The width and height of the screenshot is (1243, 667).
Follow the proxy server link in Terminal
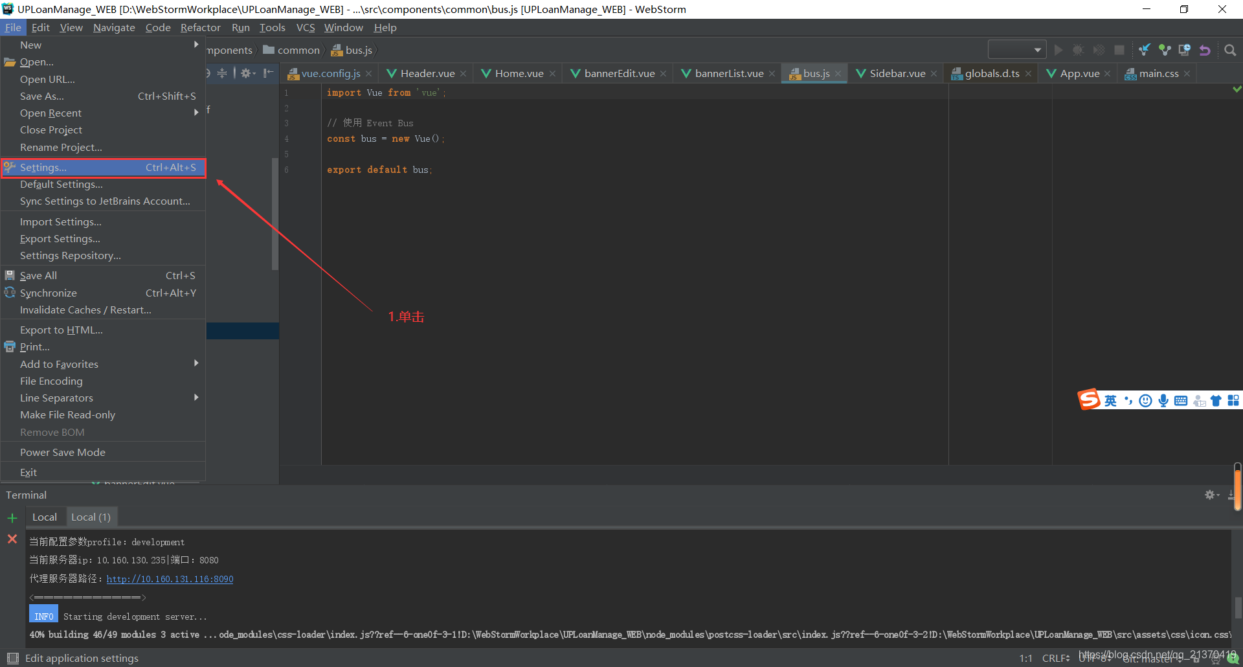tap(169, 578)
